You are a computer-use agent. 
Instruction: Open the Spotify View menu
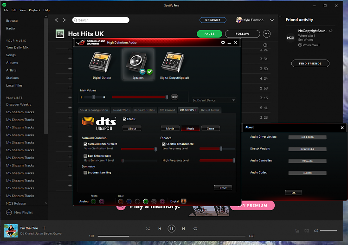tap(23, 10)
